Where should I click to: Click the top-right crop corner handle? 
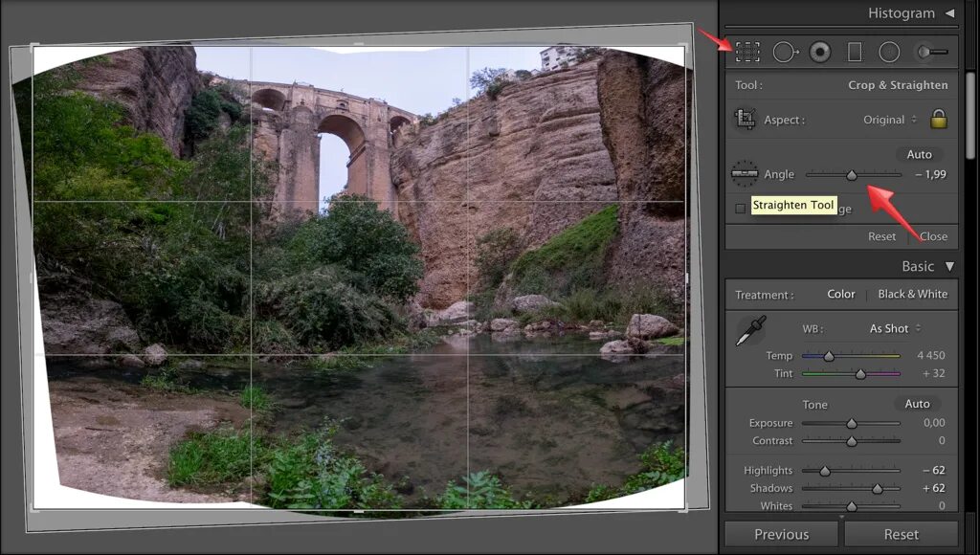[684, 47]
